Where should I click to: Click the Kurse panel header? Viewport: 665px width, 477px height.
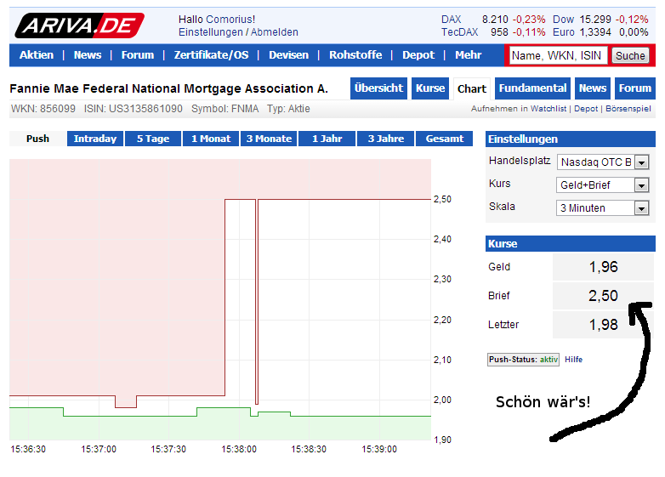(x=571, y=244)
